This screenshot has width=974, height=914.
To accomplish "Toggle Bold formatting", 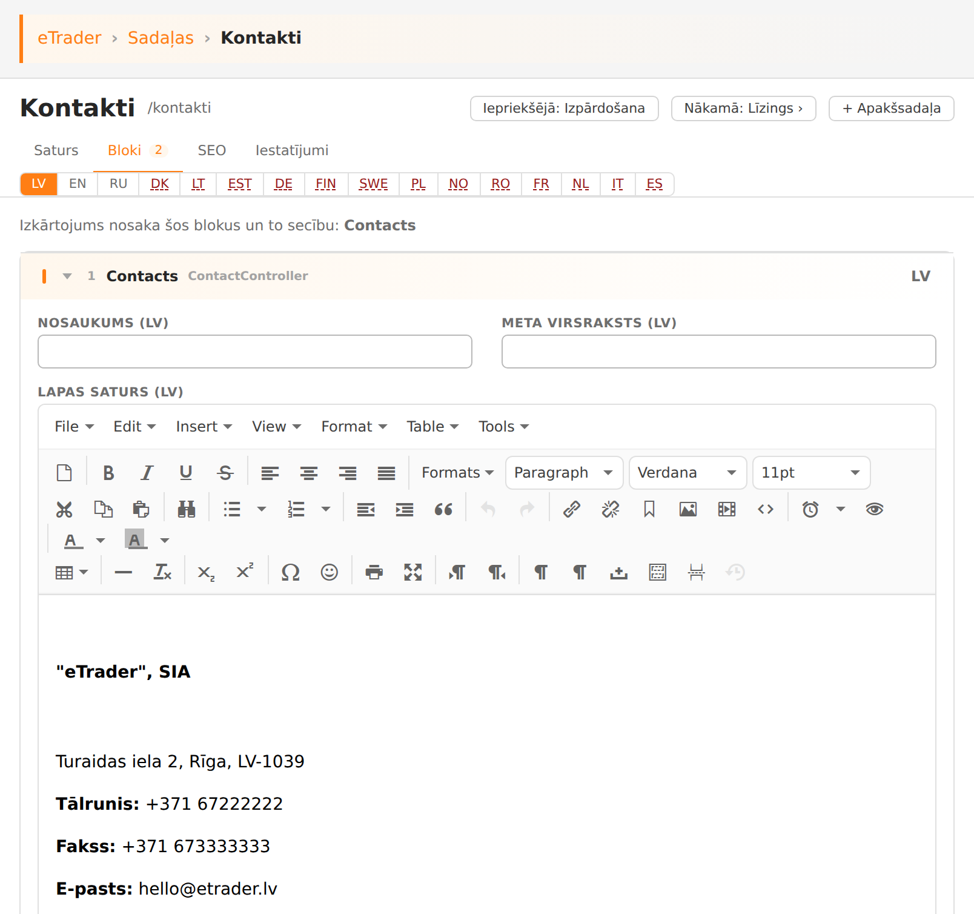I will [x=108, y=473].
